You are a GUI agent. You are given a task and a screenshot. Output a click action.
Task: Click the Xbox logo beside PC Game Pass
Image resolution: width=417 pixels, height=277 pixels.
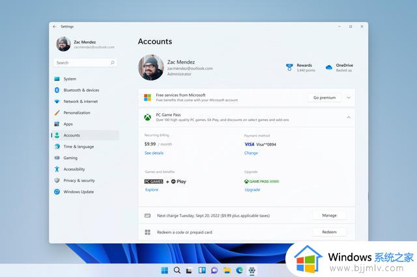click(x=148, y=117)
